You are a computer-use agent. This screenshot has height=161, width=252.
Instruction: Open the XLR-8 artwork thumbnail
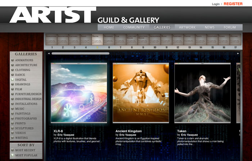click(x=79, y=93)
